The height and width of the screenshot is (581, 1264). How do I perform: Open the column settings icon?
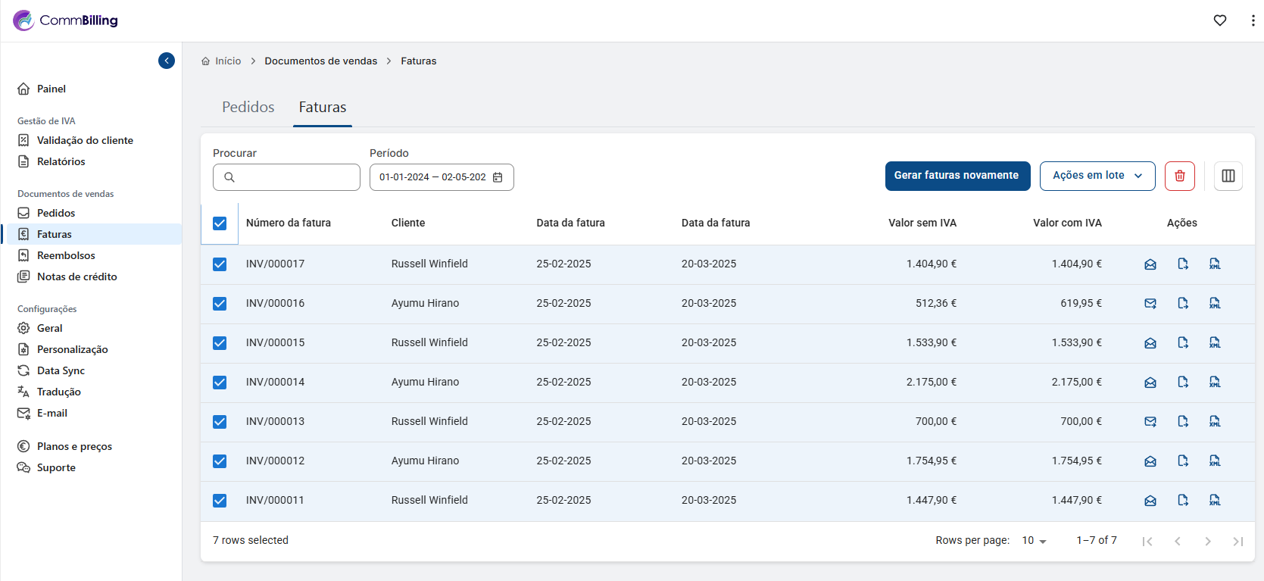[1228, 176]
